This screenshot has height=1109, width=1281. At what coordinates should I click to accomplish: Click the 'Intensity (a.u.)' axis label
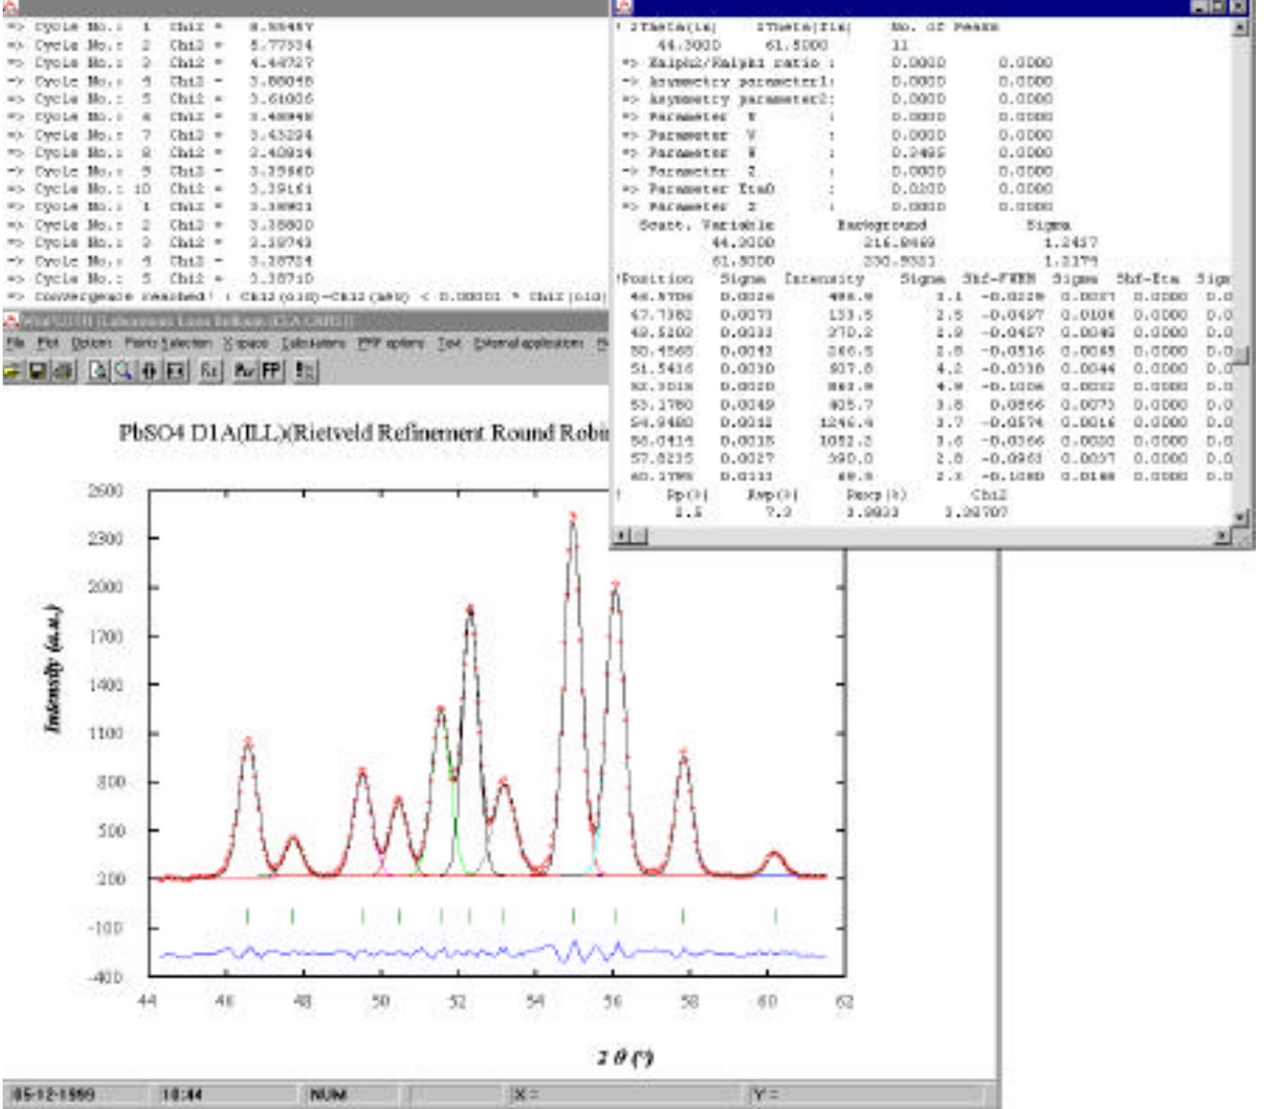54,667
